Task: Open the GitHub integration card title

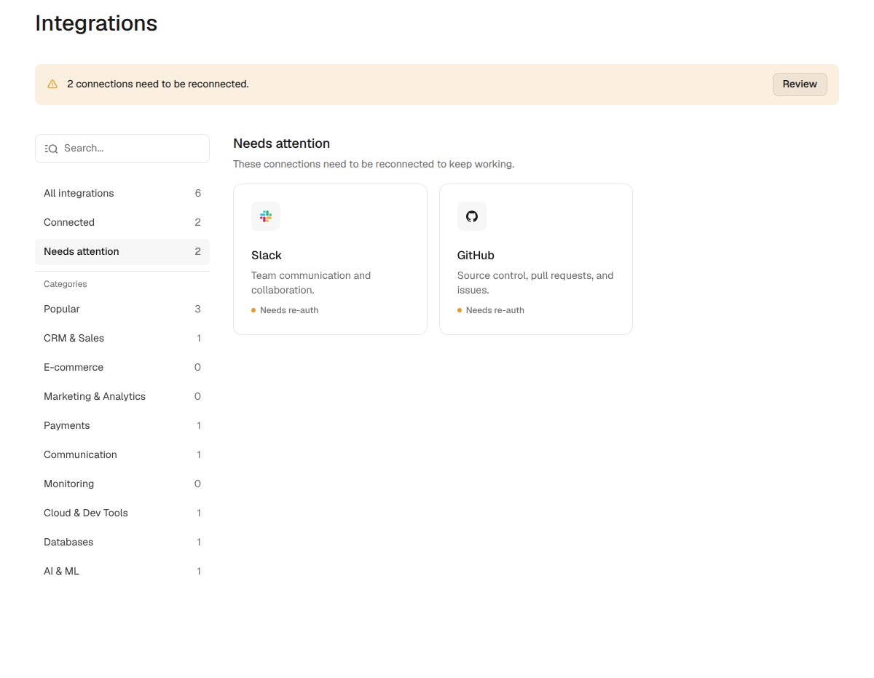Action: pos(476,256)
